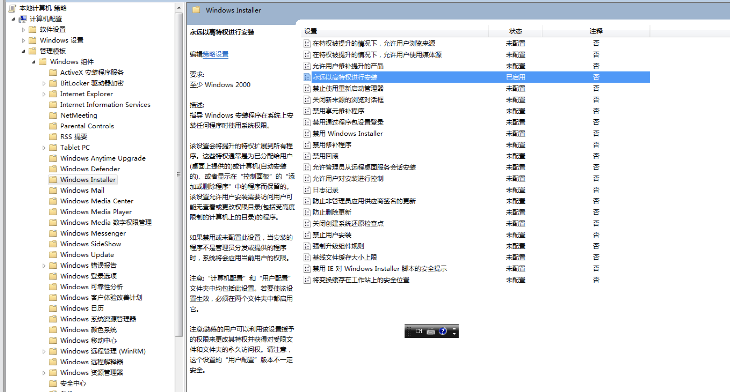Click the RSS 提要 folder icon

point(53,137)
